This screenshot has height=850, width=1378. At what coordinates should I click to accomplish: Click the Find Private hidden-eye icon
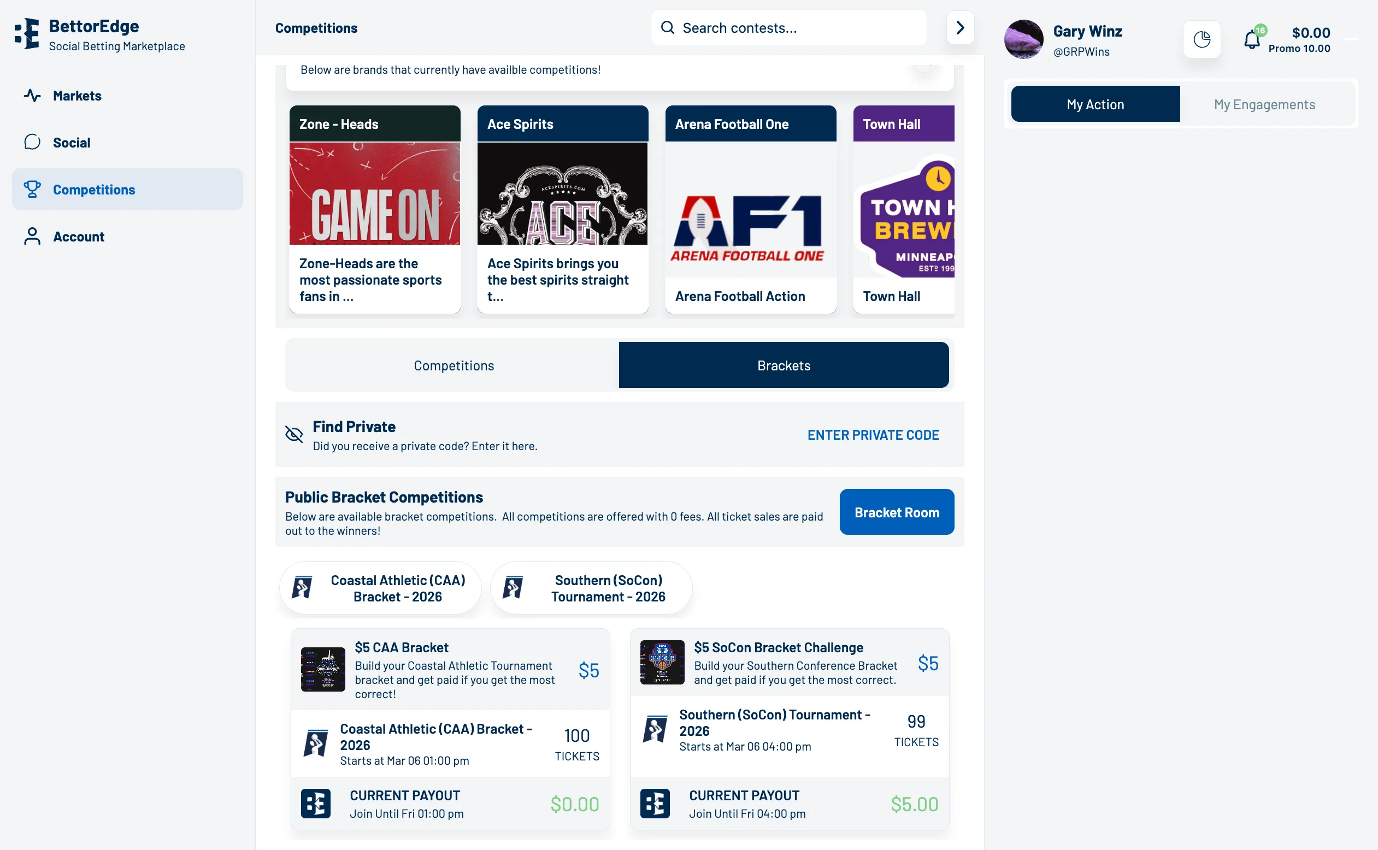coord(293,434)
